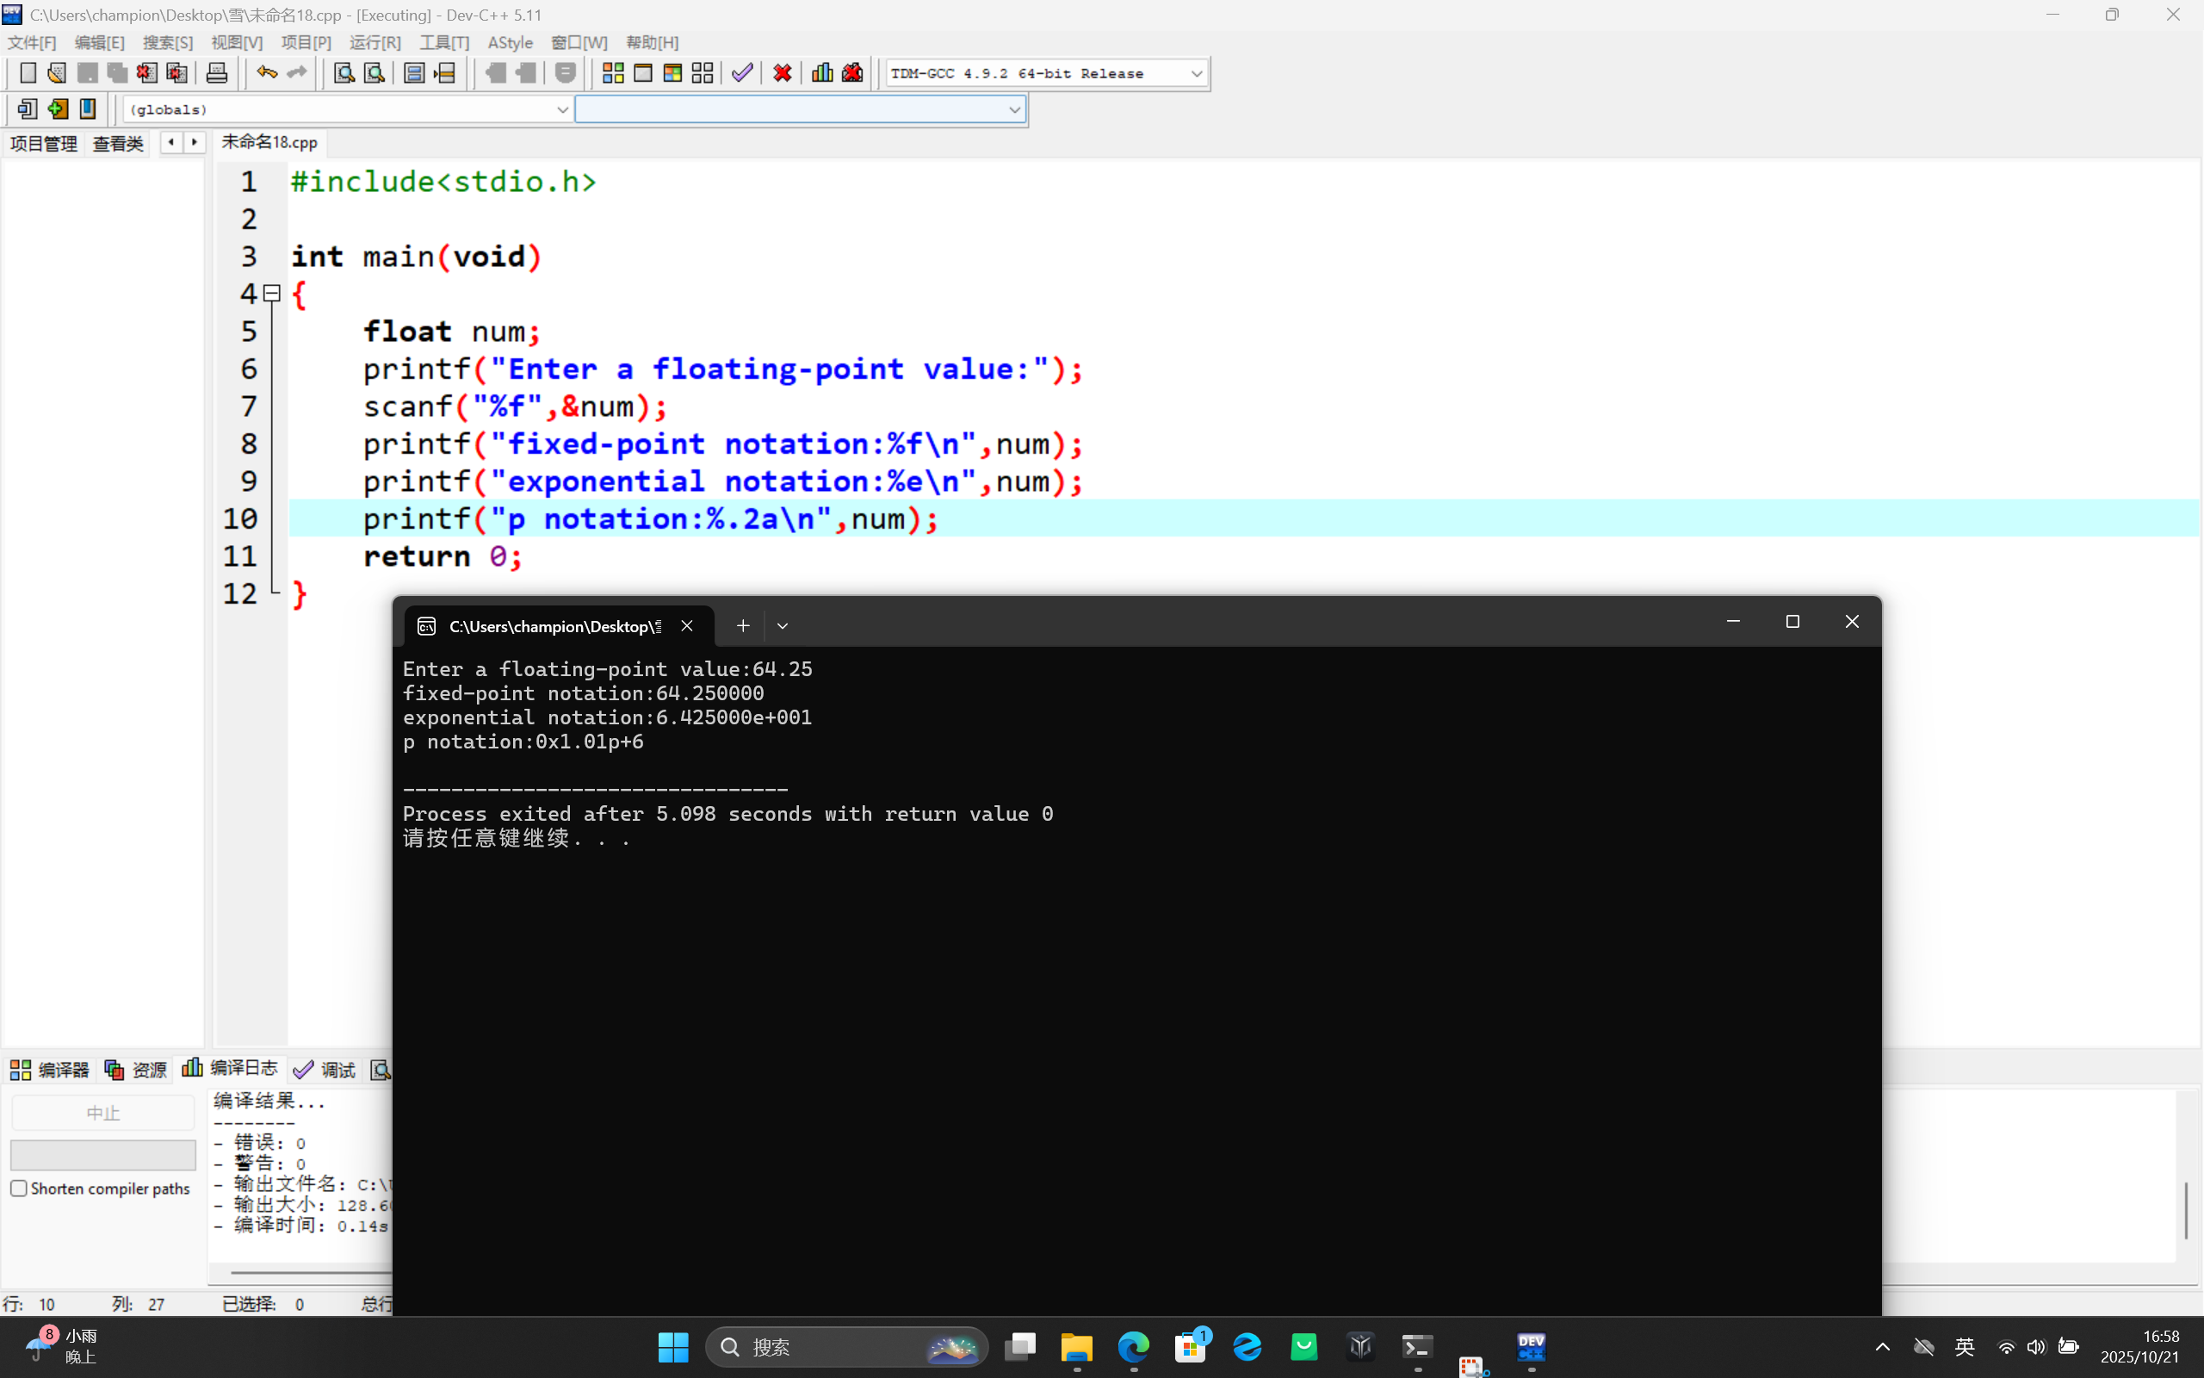Open the 运行[R] menu

pos(375,43)
